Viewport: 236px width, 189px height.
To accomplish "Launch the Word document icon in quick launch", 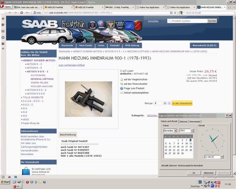I will point(23,182).
